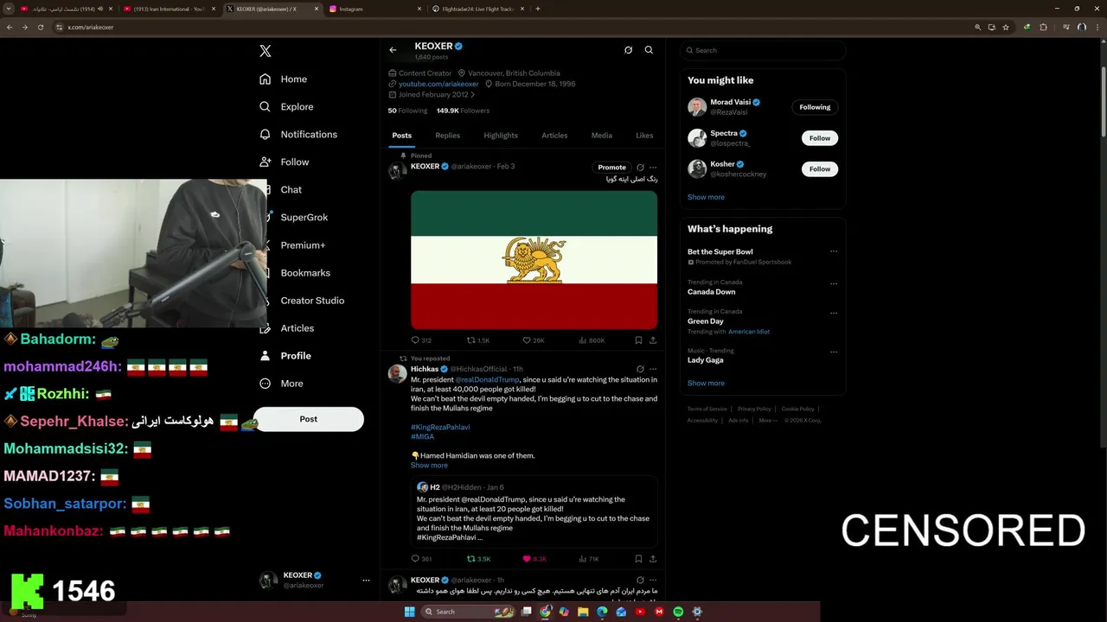1107x622 pixels.
Task: Open the quoted H2 post
Action: 534,511
